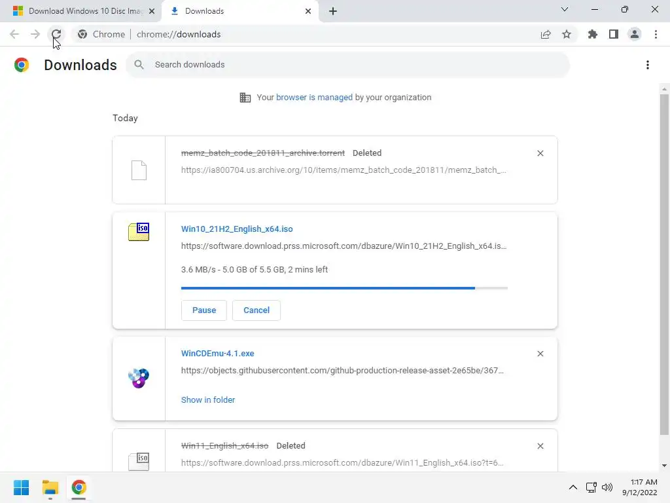Image resolution: width=670 pixels, height=503 pixels.
Task: Click the browser back arrow
Action: tap(14, 34)
